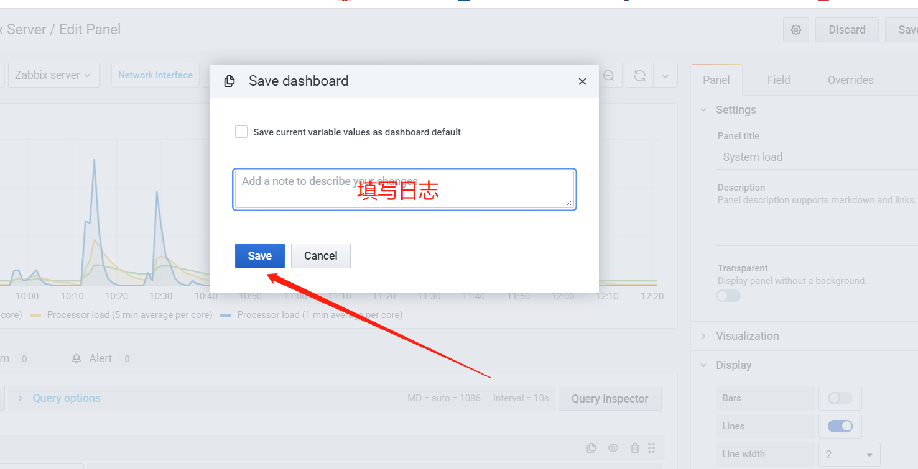Enable the Transparent panel switch

coord(728,296)
